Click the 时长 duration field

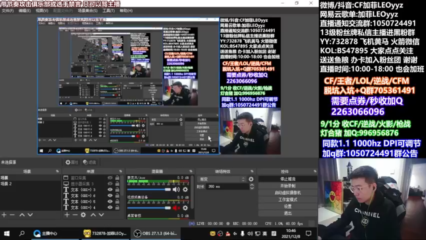228,186
